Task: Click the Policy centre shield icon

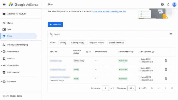Action: point(4,72)
